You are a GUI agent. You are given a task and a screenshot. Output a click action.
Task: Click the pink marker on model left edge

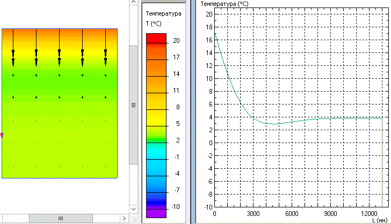coord(2,135)
